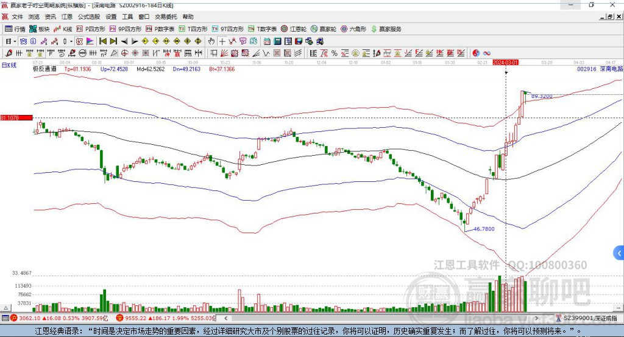Image resolution: width=624 pixels, height=337 pixels.
Task: Select the hand pan tool
Action: click(x=211, y=41)
